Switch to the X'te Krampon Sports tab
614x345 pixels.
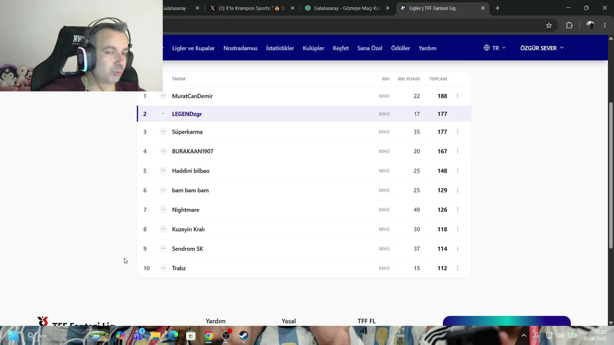(252, 8)
